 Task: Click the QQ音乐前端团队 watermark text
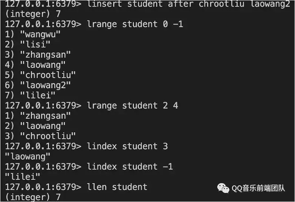258,188
